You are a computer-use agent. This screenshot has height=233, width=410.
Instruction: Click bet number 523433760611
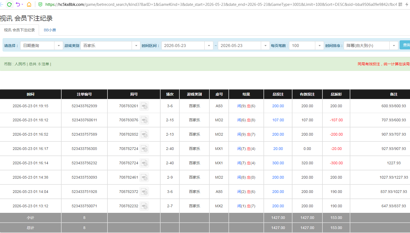click(x=84, y=120)
